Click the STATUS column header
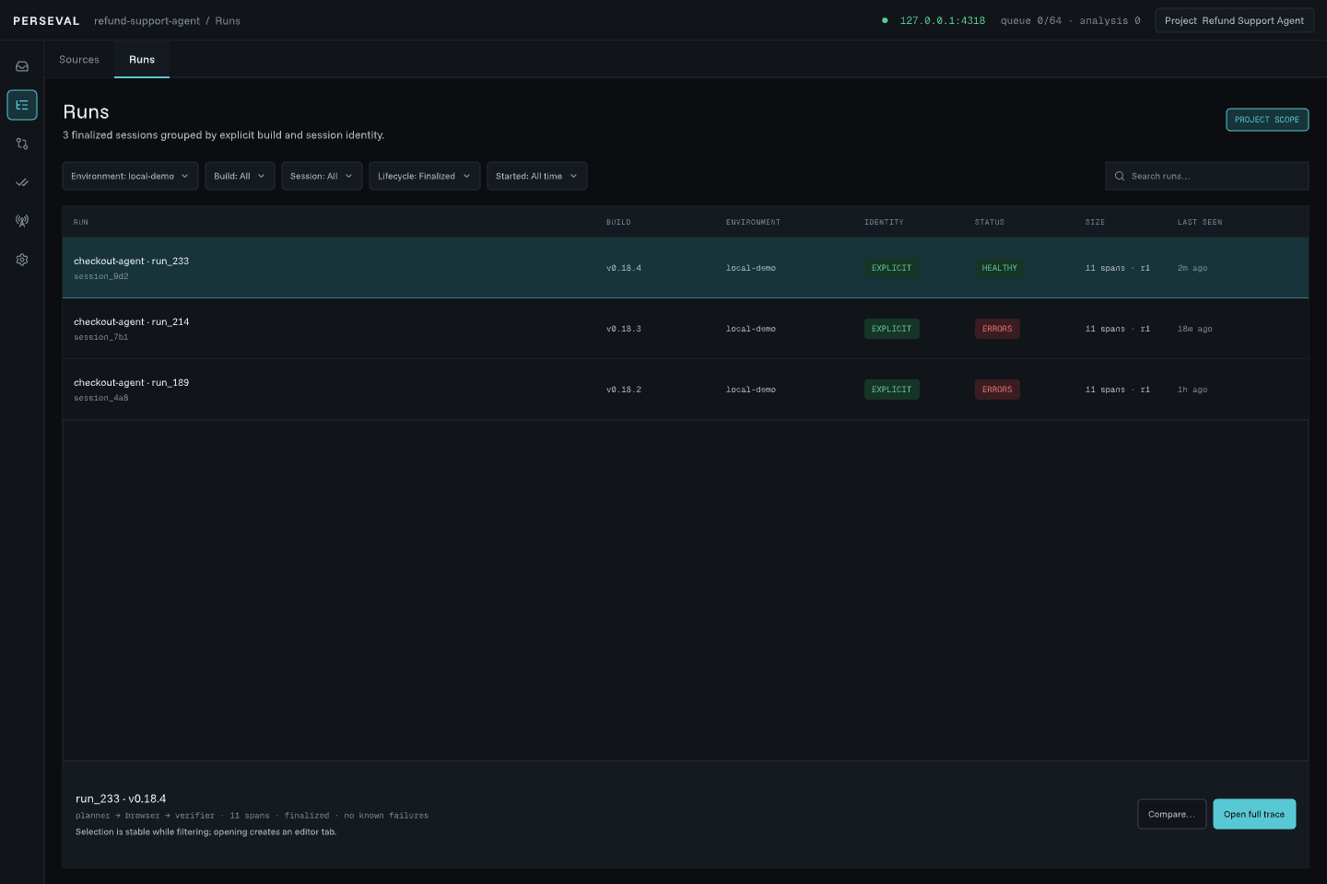 990,222
